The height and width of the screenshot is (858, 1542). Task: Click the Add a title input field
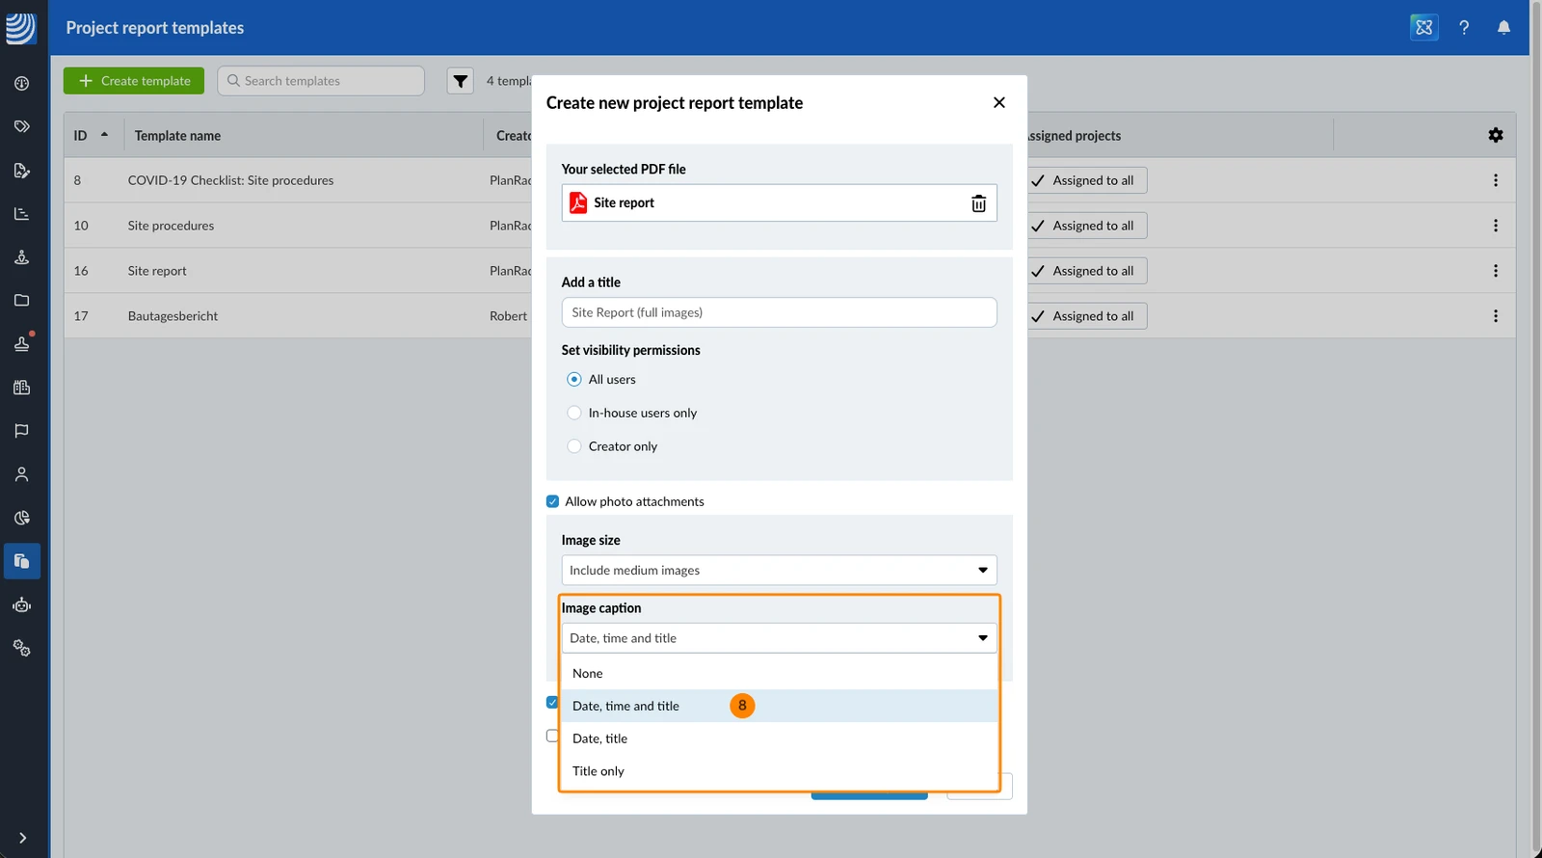coord(779,312)
